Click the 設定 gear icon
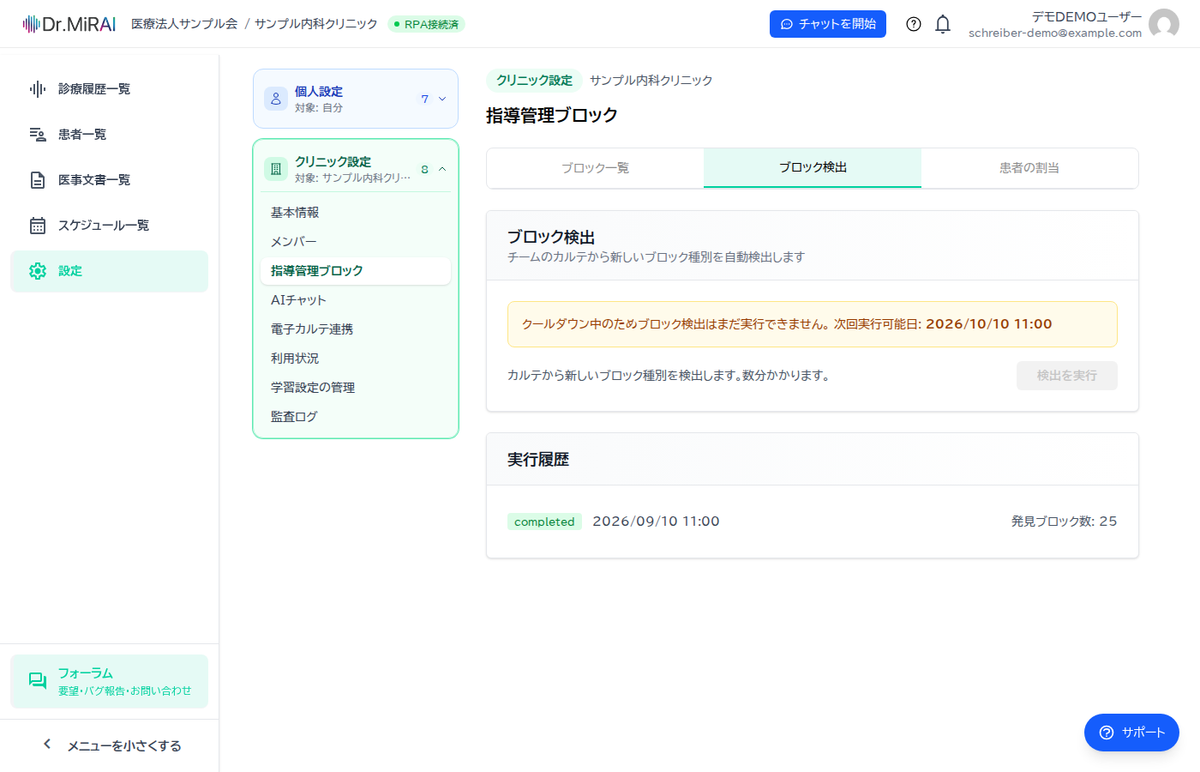This screenshot has height=772, width=1200. click(x=38, y=271)
